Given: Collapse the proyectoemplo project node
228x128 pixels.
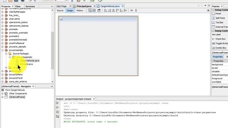Looking at the screenshot, I should [2, 50].
